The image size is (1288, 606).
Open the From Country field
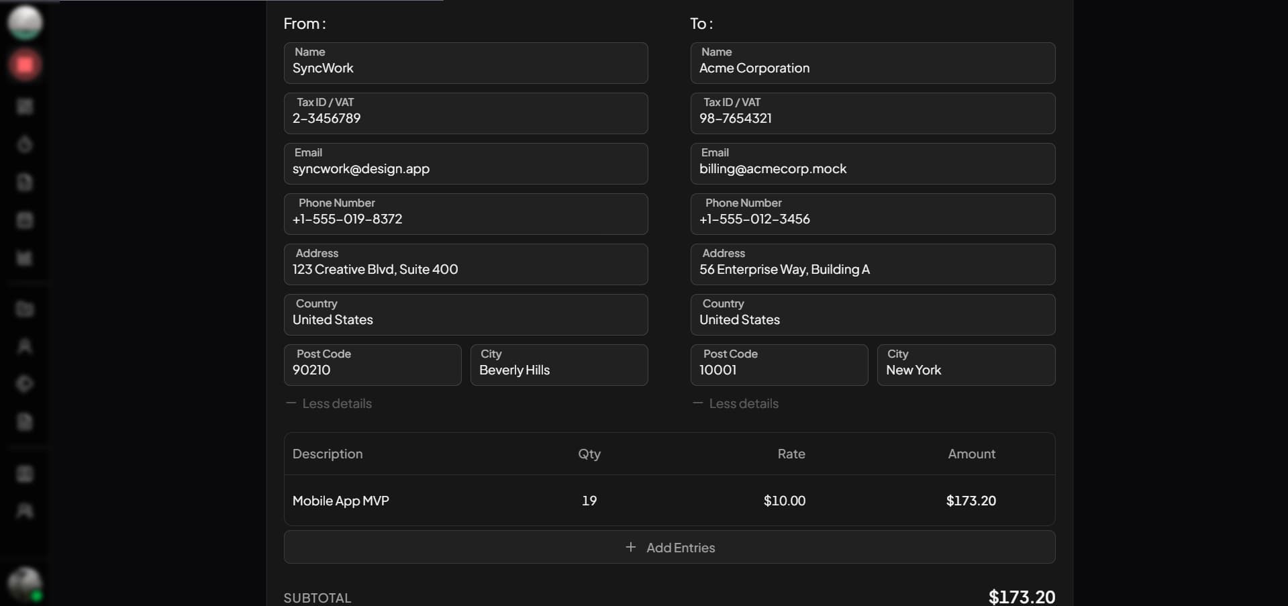(466, 315)
